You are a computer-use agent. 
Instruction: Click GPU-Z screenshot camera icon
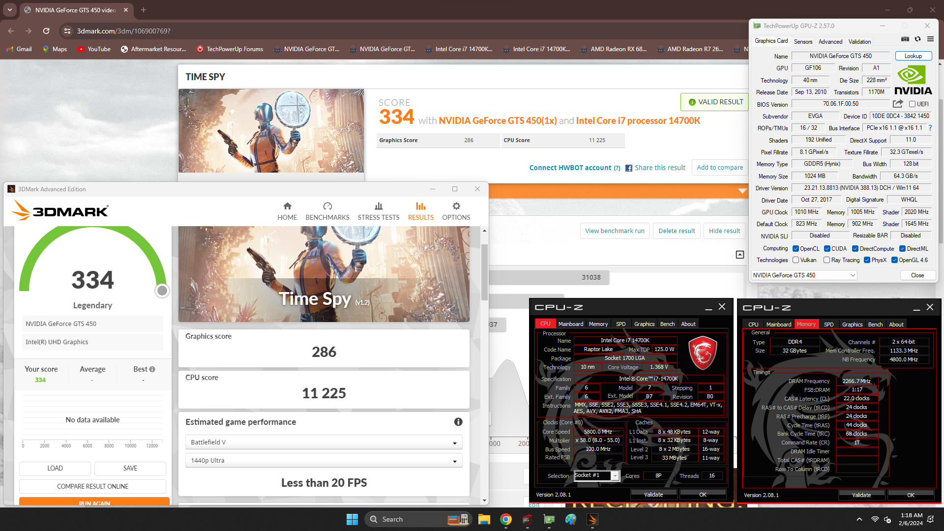905,39
